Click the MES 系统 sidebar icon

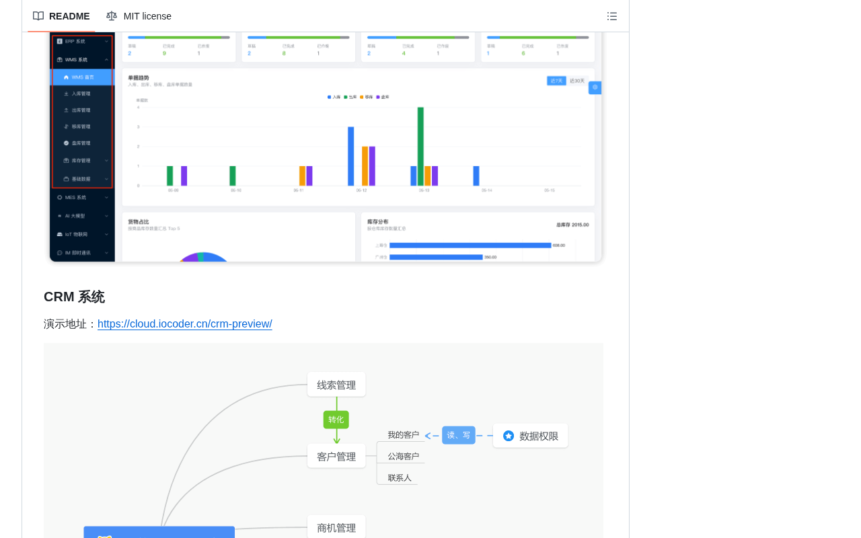tap(60, 197)
